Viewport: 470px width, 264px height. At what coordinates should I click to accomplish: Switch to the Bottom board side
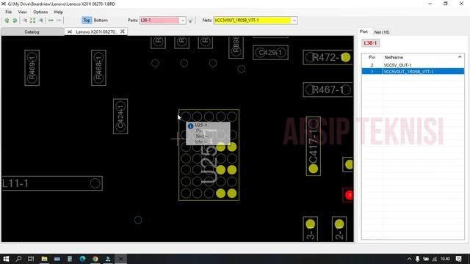coord(101,21)
